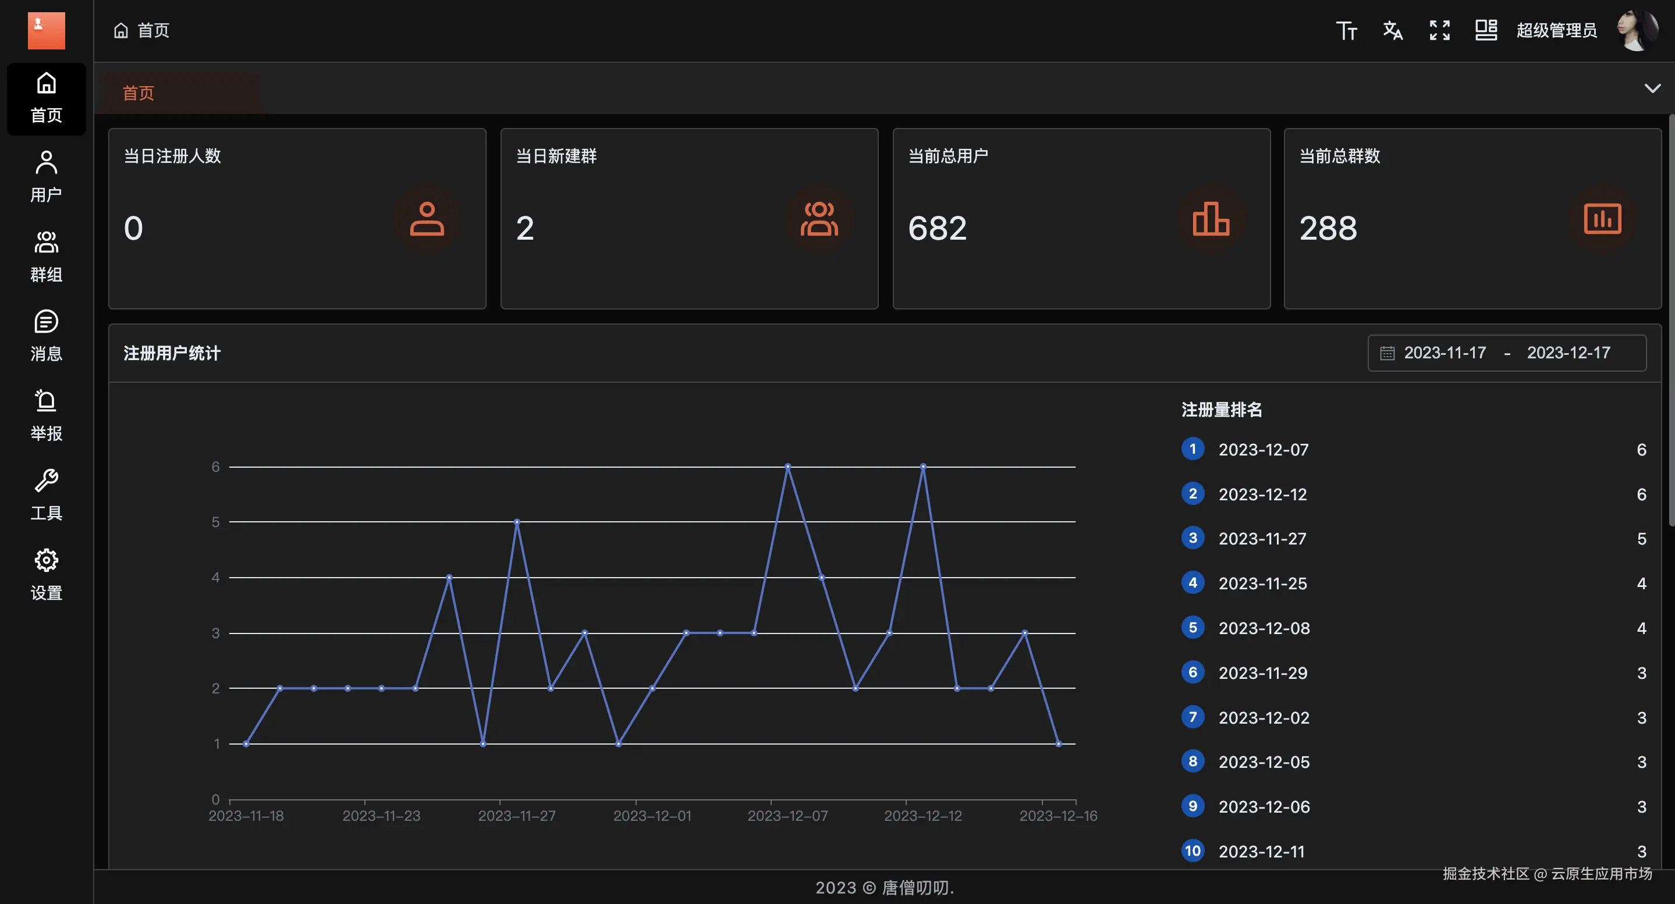This screenshot has width=1675, height=904.
Task: Open the 举报 reports section
Action: [x=46, y=415]
